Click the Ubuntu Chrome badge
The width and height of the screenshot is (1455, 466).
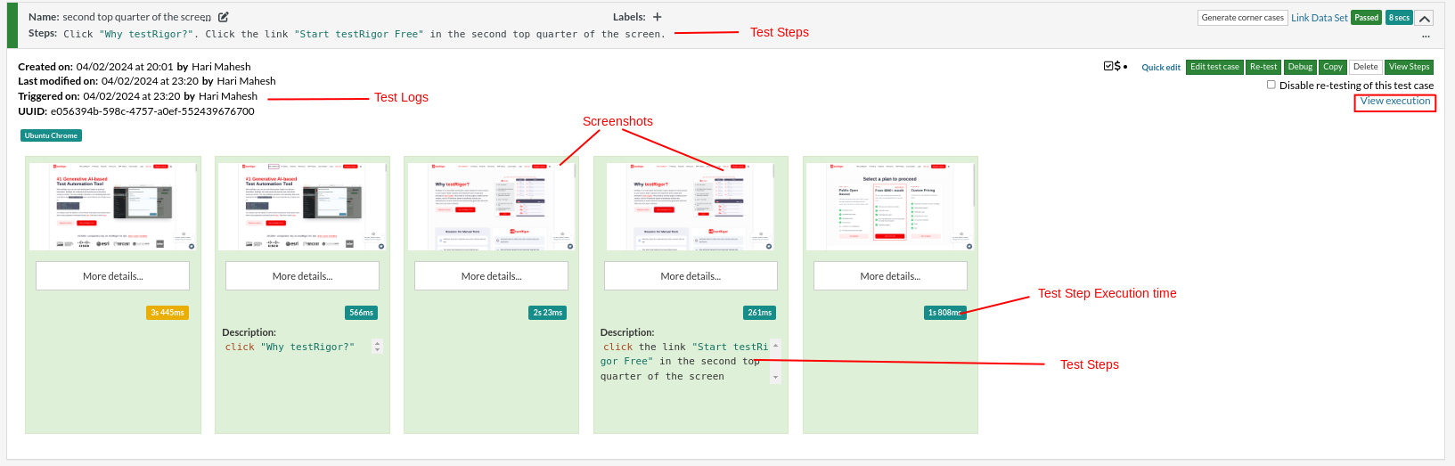[x=51, y=135]
